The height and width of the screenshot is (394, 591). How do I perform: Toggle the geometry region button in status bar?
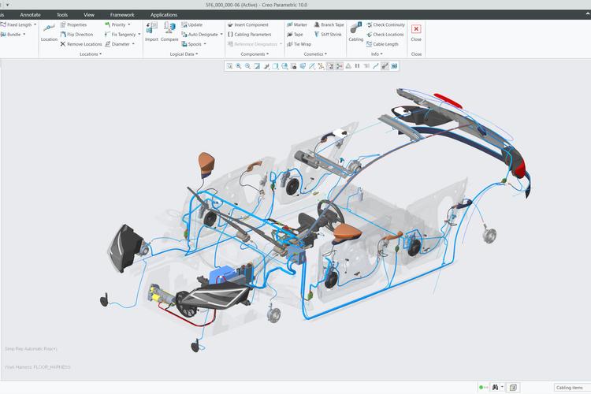[x=513, y=387]
